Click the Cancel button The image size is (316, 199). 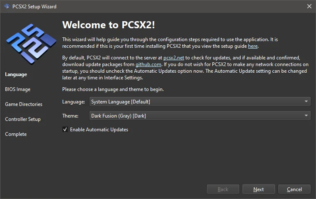tap(294, 189)
